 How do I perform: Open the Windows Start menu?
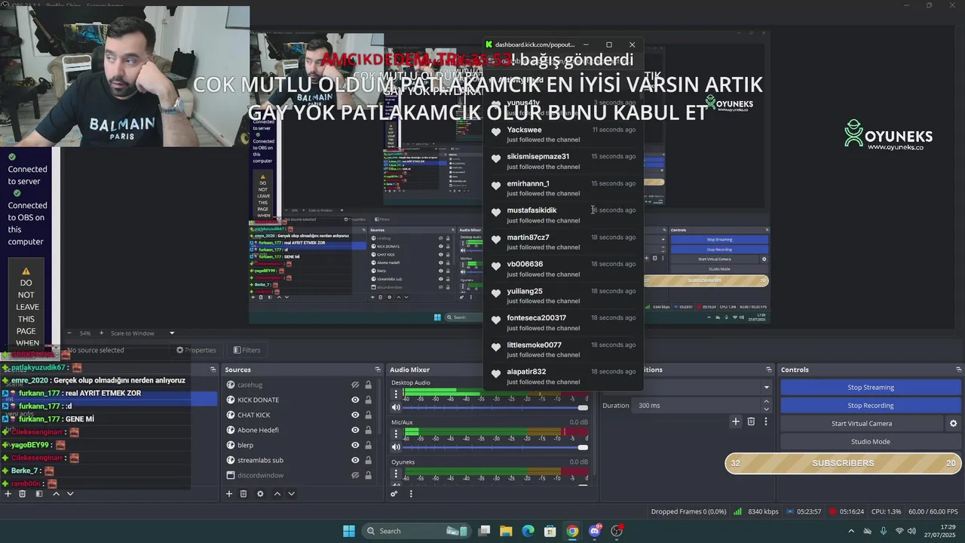click(349, 531)
